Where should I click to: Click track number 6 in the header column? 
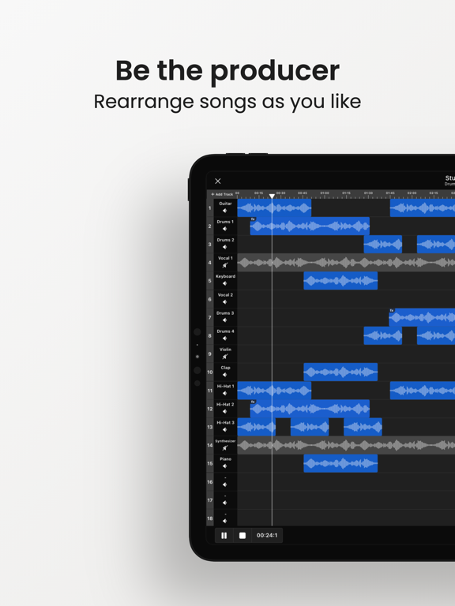209,300
